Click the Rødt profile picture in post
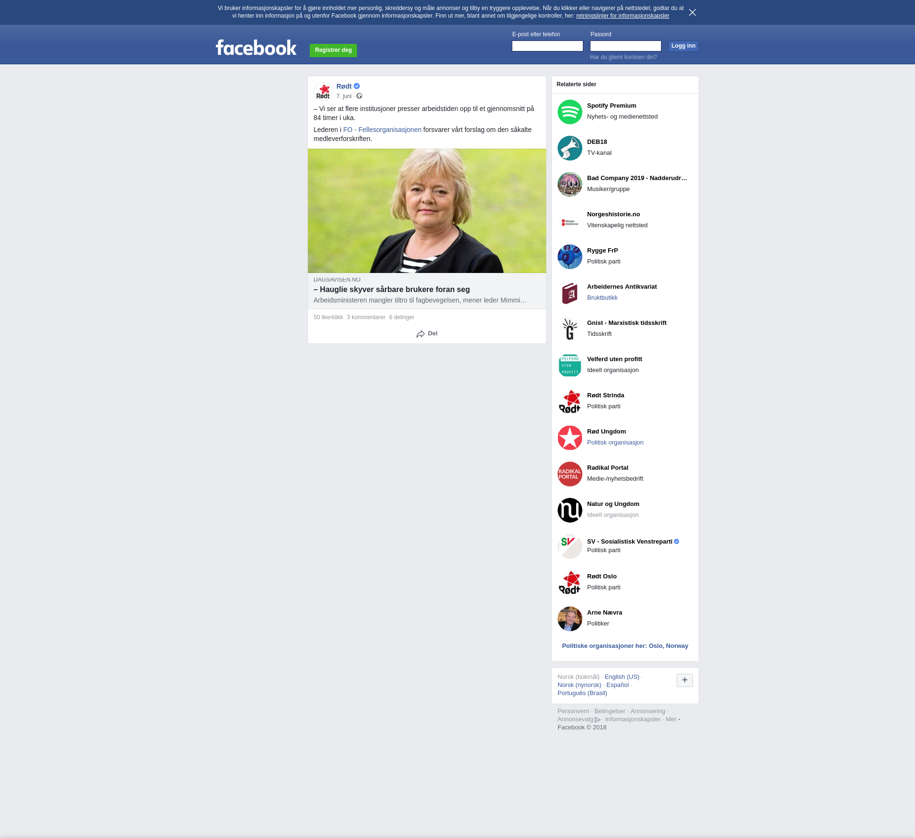 [323, 91]
